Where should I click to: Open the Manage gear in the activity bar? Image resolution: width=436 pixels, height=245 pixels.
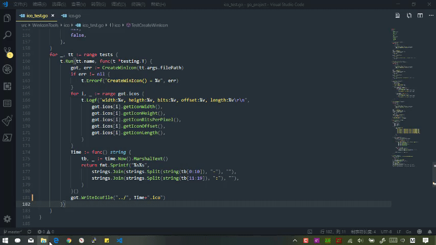(7, 219)
